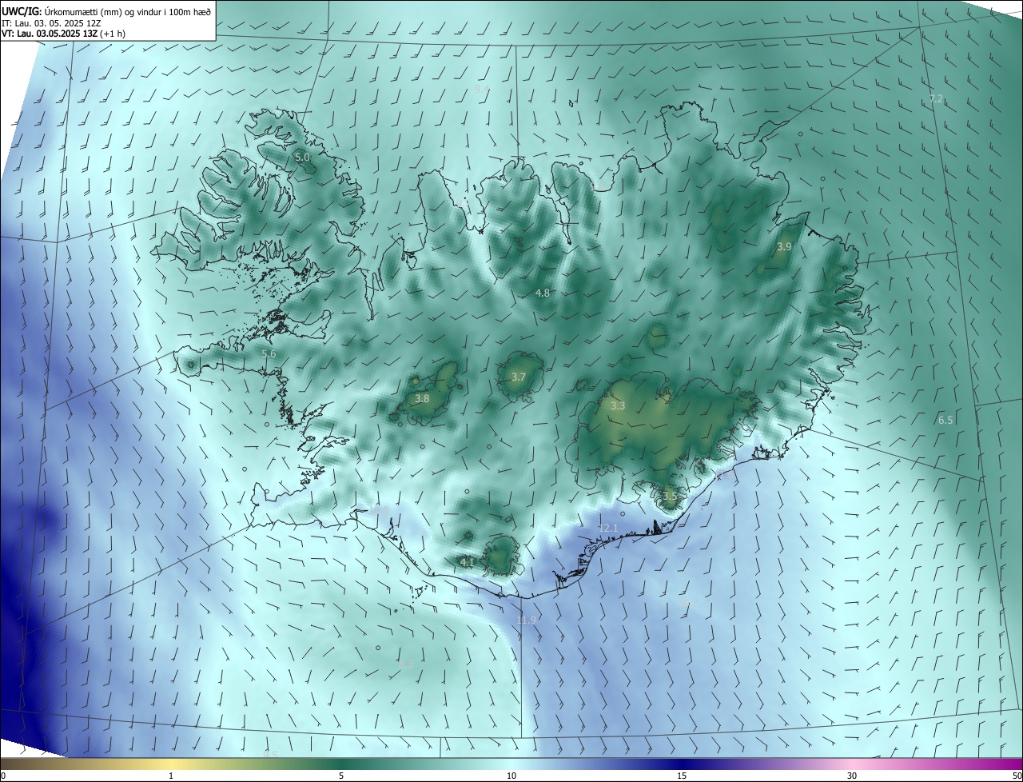Click the 11.9 value south of Iceland
Screen dimensions: 1023x782
(526, 620)
